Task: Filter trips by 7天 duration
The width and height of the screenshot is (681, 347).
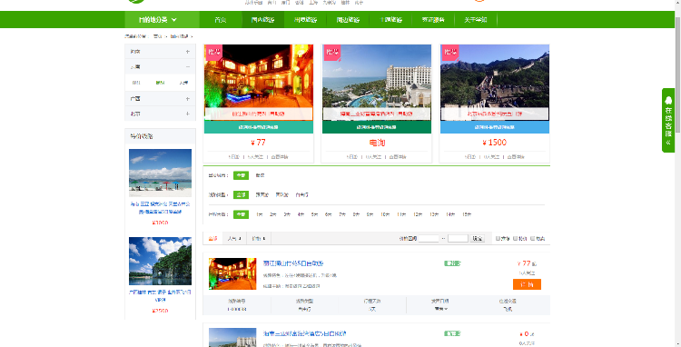Action: (342, 214)
